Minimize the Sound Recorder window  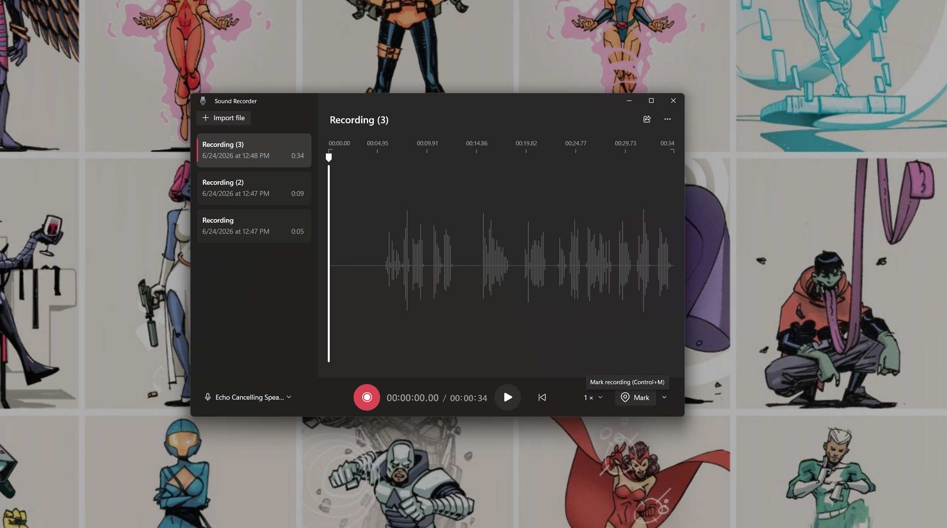pos(629,100)
